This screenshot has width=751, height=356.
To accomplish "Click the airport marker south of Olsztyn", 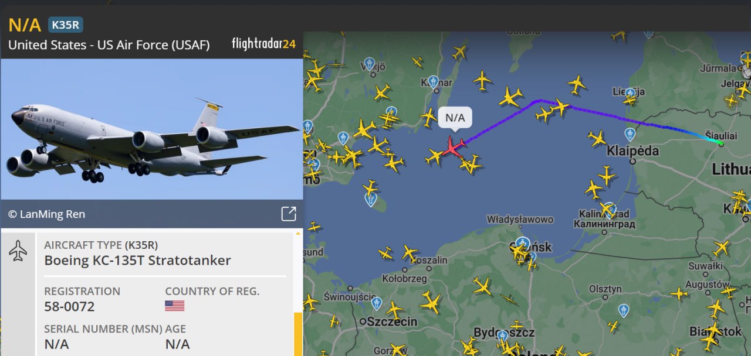I will tap(624, 310).
